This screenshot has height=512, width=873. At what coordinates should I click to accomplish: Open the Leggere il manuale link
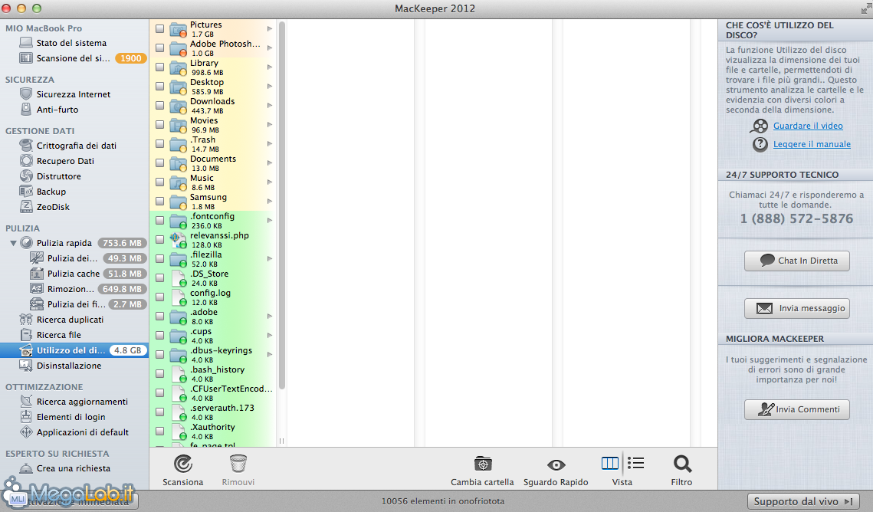(812, 144)
